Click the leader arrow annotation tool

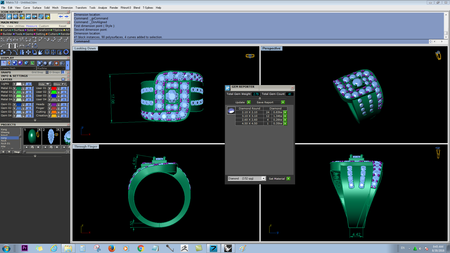[3, 46]
